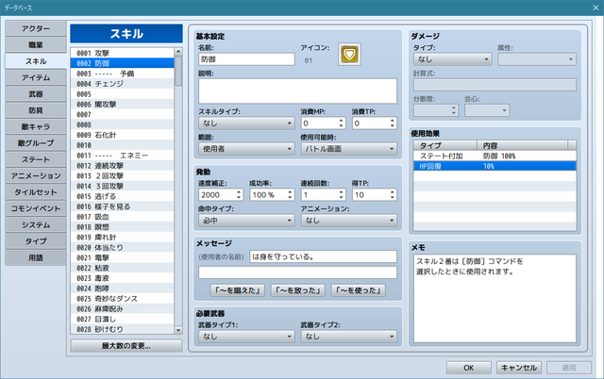Select skill 0020 体当たり
Image resolution: width=604 pixels, height=379 pixels.
pyautogui.click(x=123, y=247)
